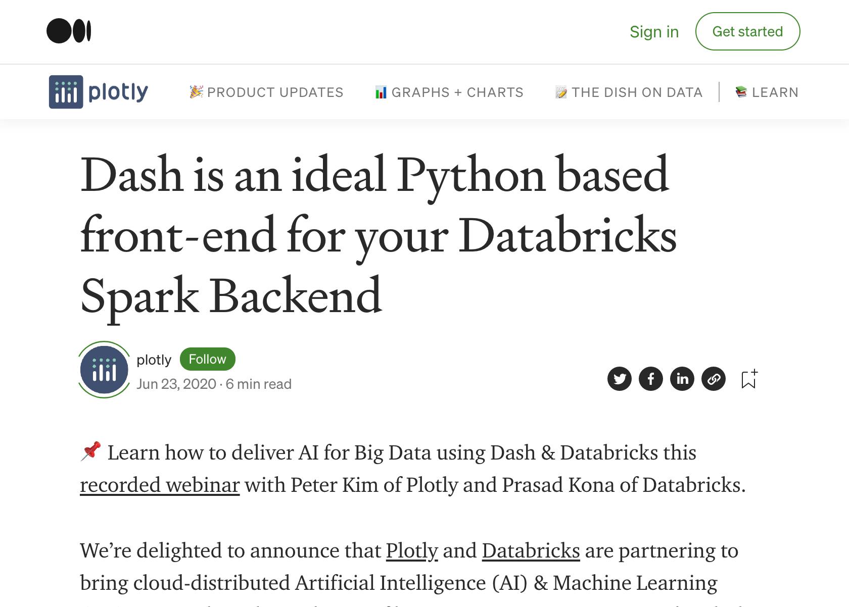Share article on Twitter
849x607 pixels.
(620, 379)
